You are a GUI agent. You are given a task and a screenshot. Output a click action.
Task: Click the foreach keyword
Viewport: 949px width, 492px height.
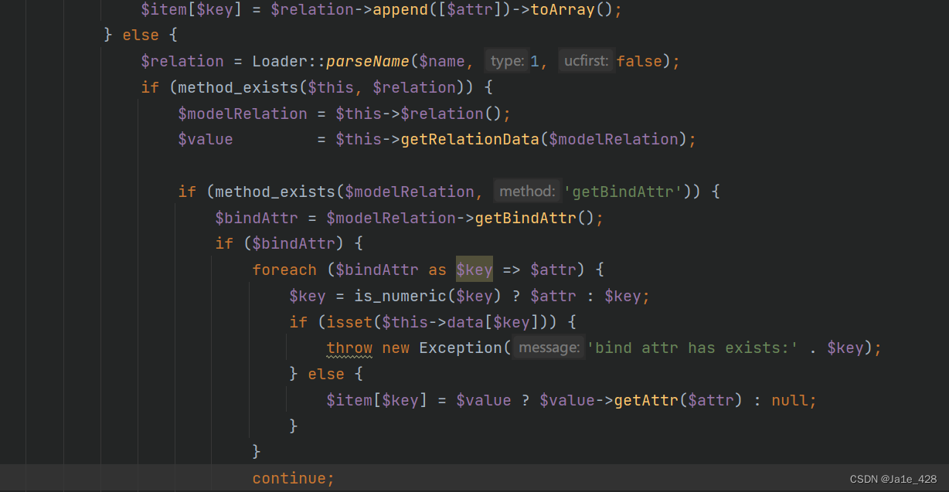point(284,270)
